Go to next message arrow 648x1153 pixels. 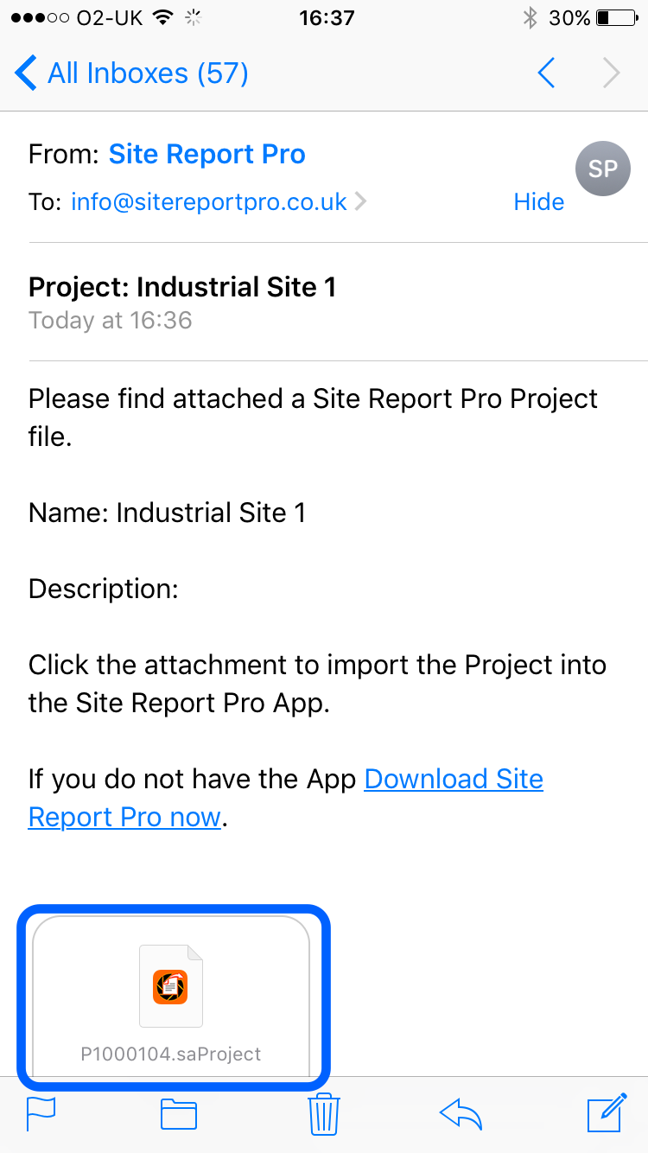click(612, 73)
